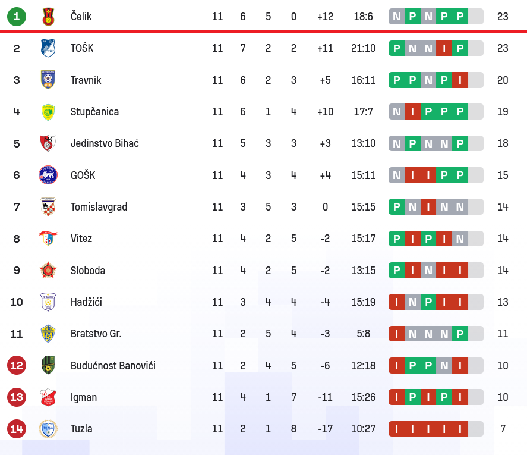The width and height of the screenshot is (527, 455).
Task: Select the Stupčanica club badge
Action: (48, 112)
